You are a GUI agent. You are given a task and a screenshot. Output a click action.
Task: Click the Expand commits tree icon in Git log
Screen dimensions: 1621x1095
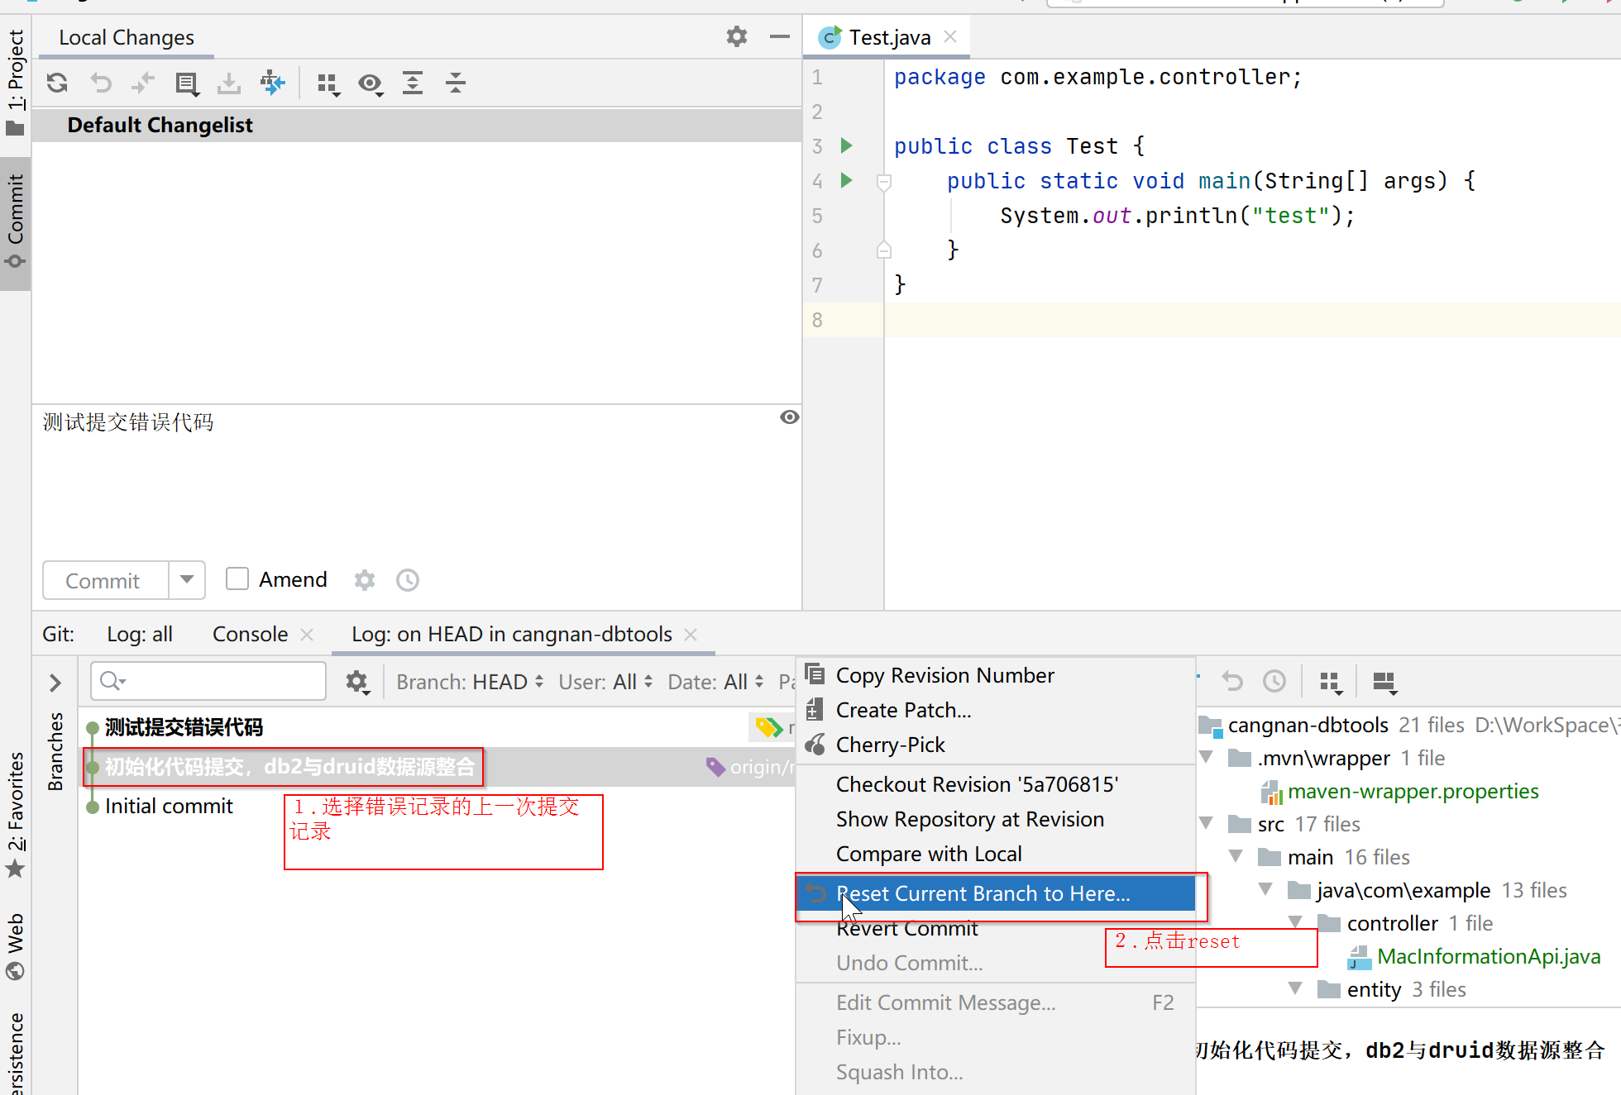(x=55, y=681)
